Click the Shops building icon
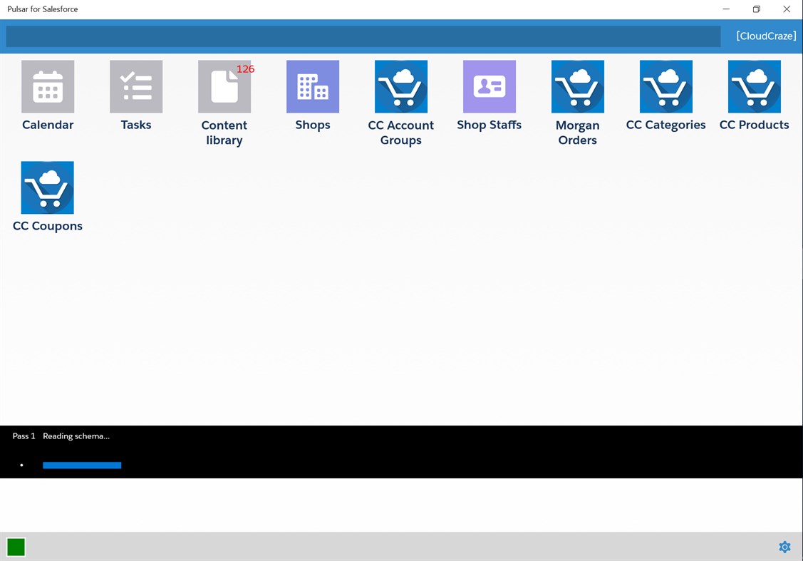 (x=312, y=86)
